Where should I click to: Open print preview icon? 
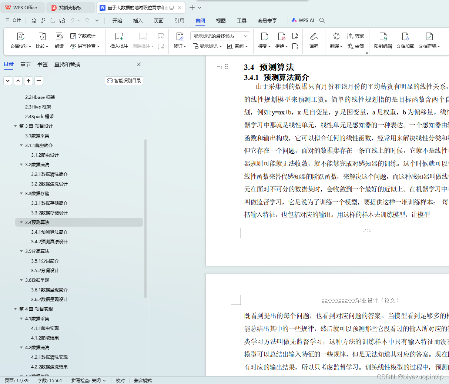coord(62,20)
